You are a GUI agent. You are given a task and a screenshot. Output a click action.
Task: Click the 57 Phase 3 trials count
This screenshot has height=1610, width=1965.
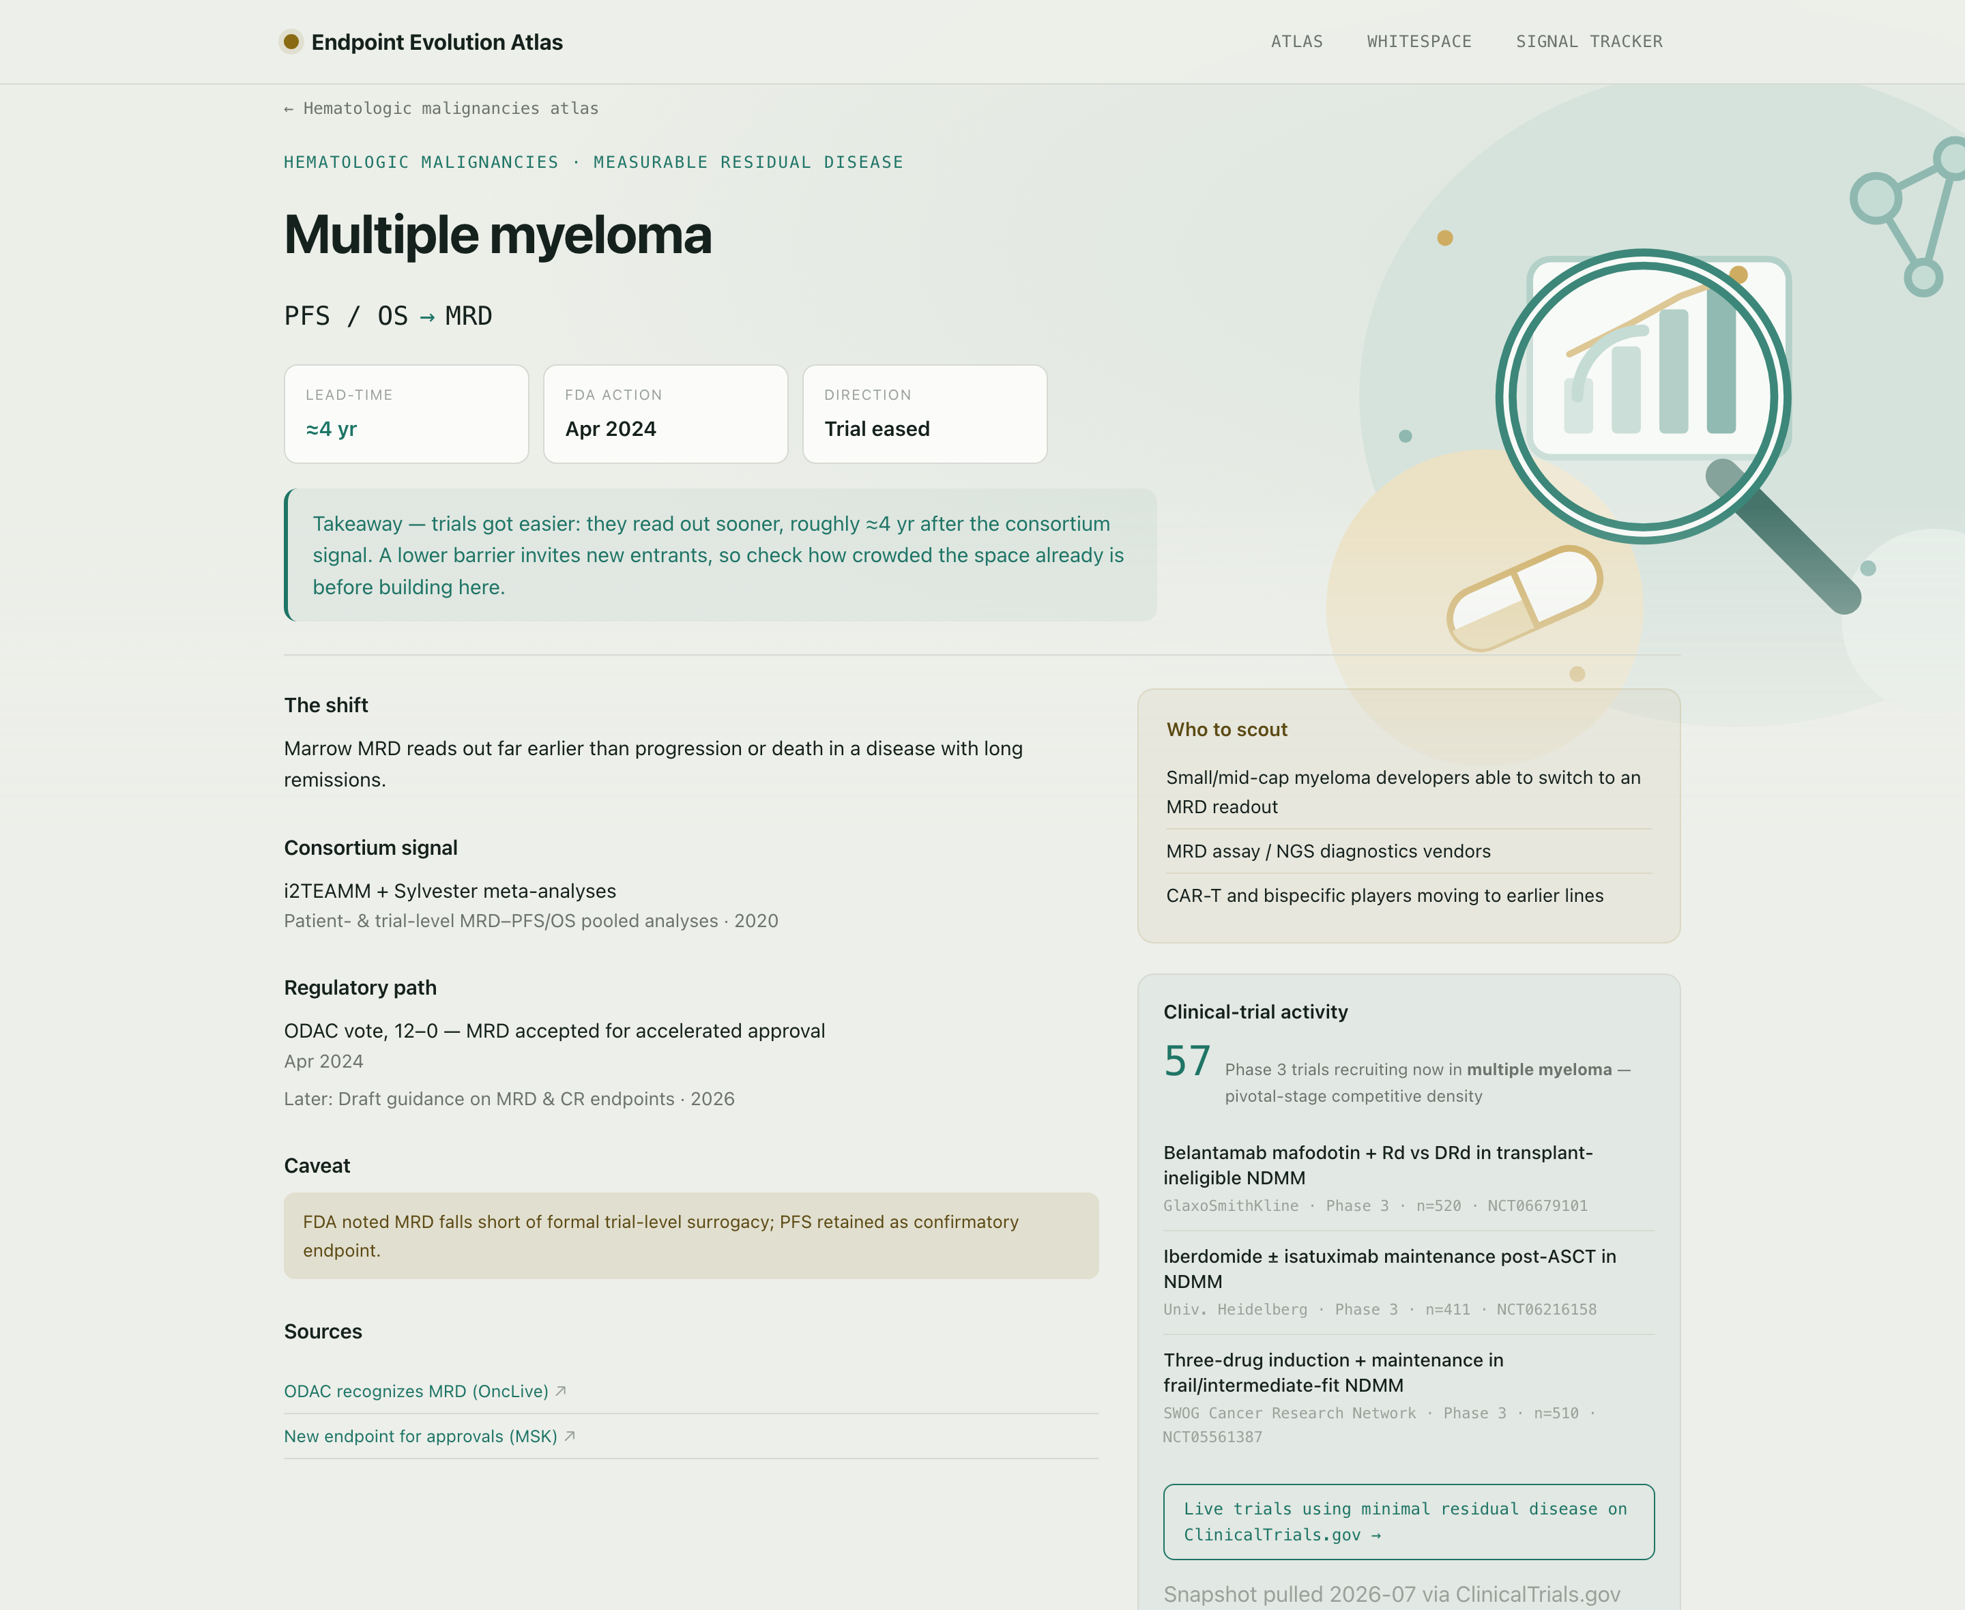coord(1188,1060)
